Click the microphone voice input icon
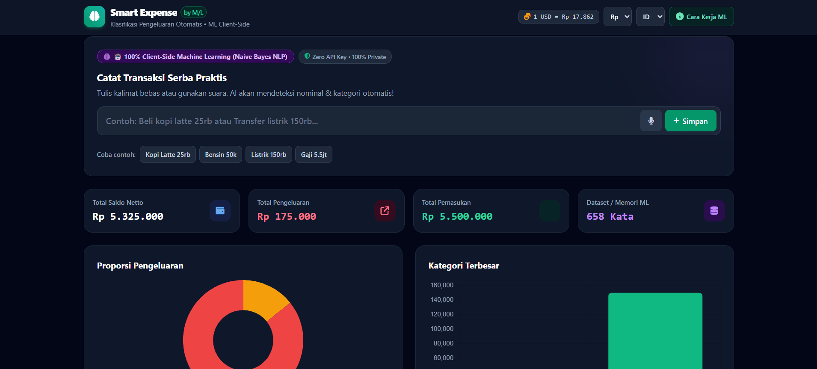817x369 pixels. pyautogui.click(x=651, y=121)
